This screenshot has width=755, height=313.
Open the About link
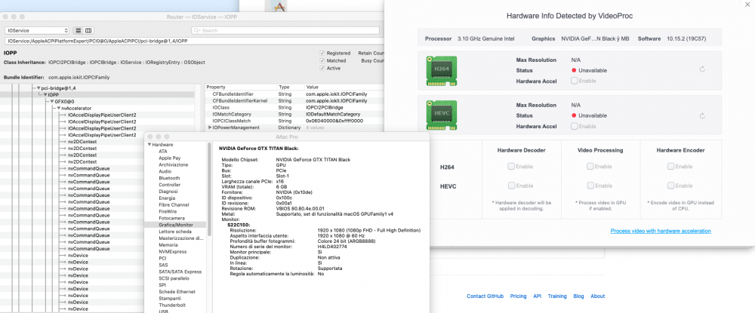(597, 296)
